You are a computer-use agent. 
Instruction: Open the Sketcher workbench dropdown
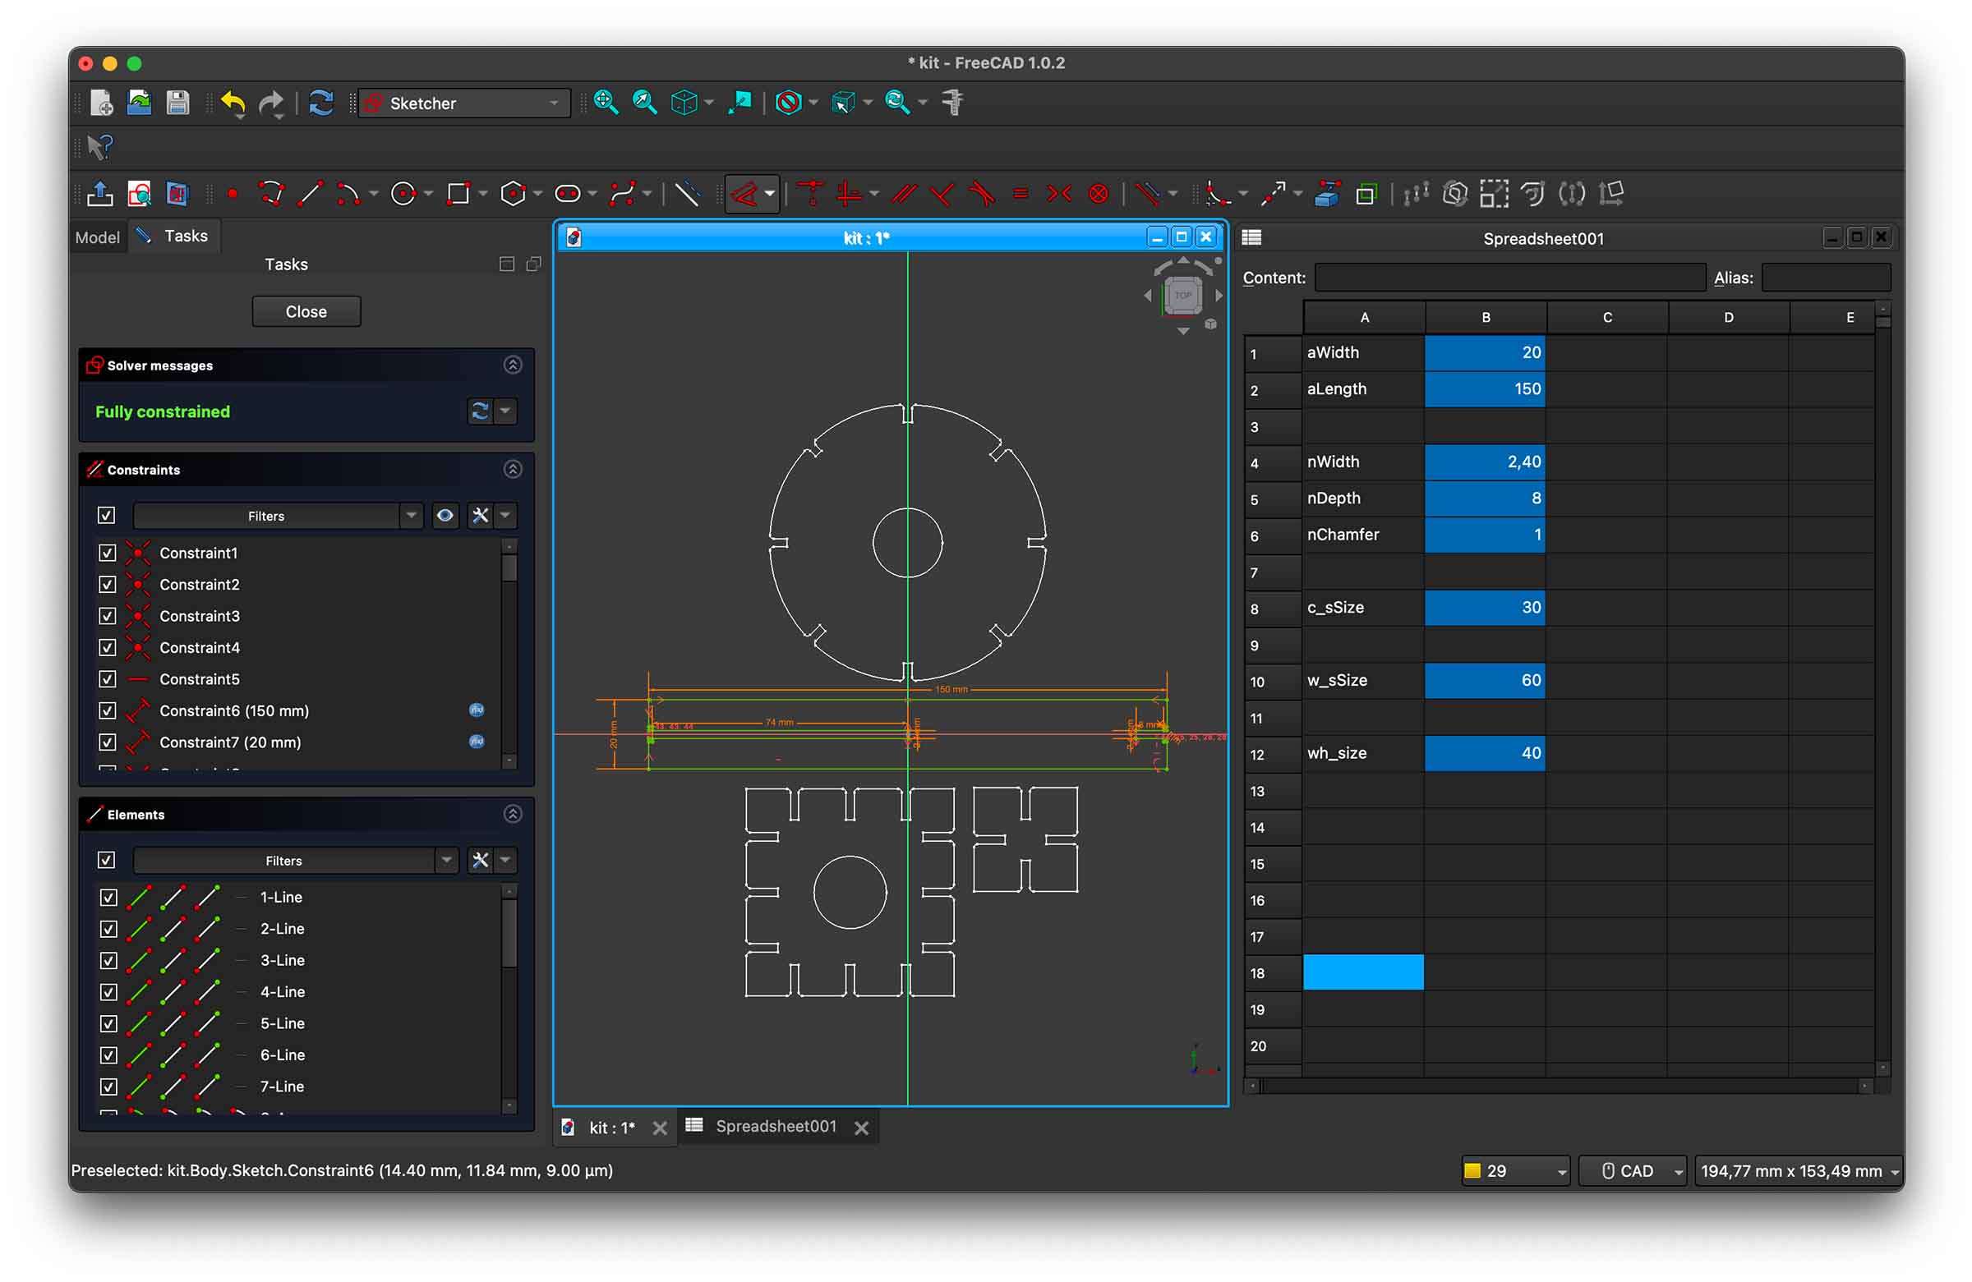click(x=464, y=103)
